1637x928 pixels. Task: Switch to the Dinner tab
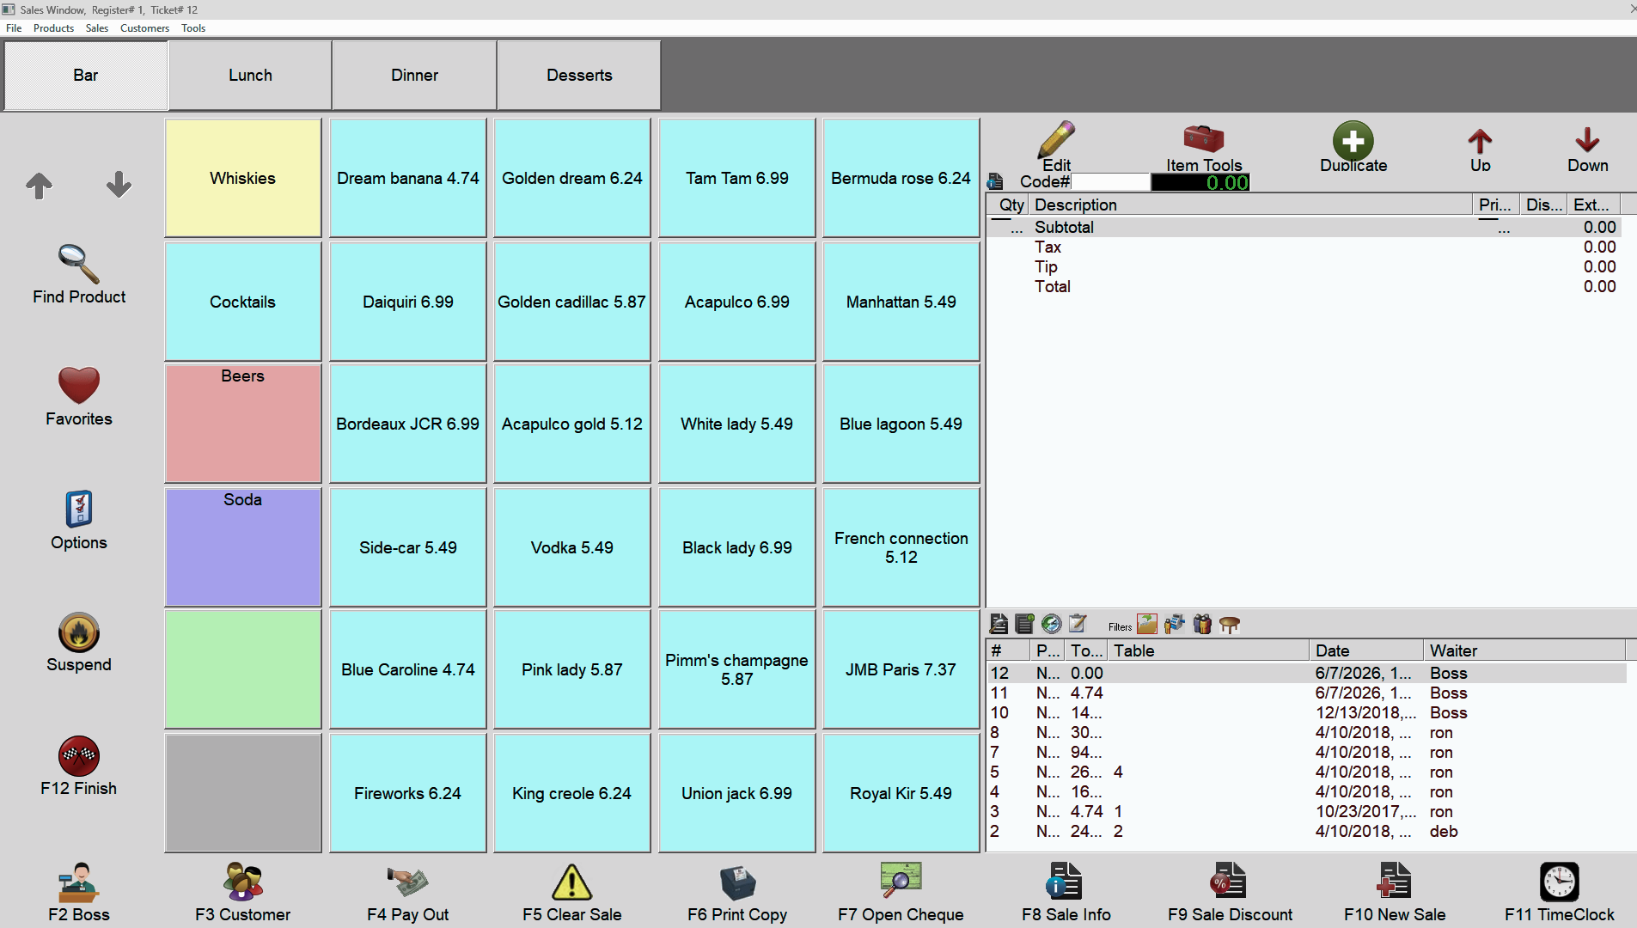tap(414, 75)
